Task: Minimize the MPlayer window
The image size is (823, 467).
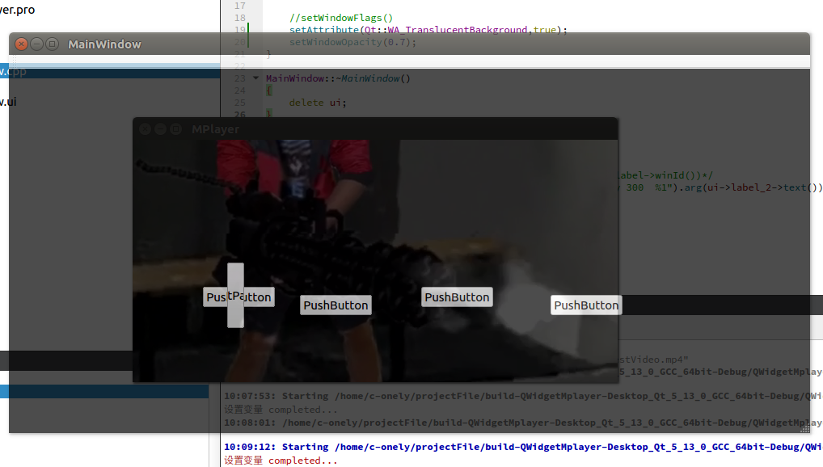Action: click(159, 128)
